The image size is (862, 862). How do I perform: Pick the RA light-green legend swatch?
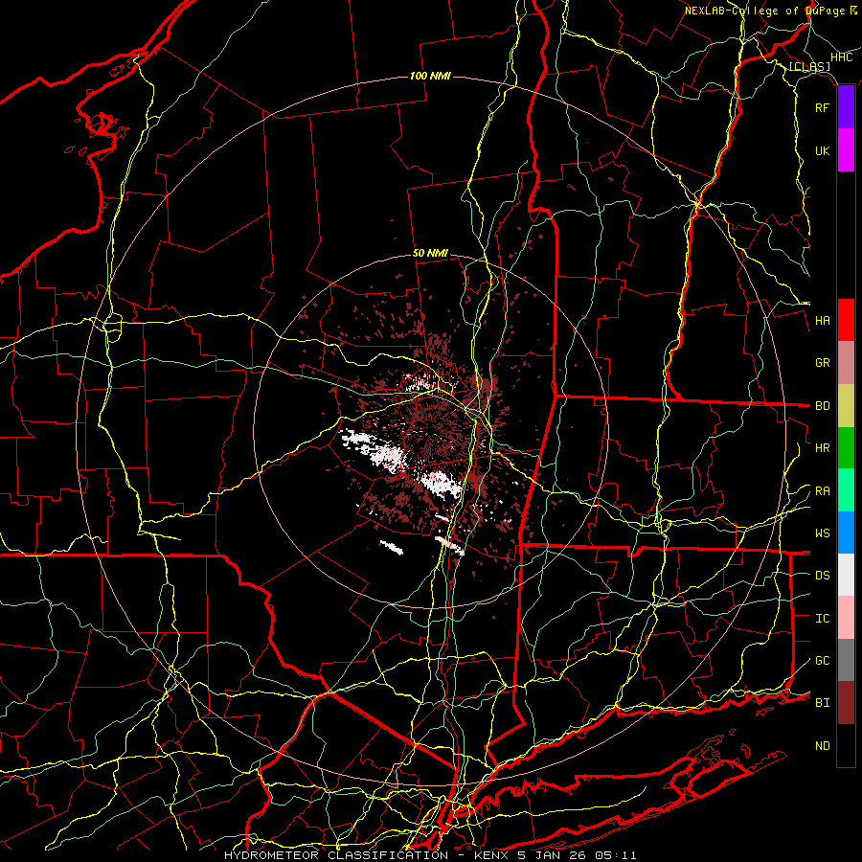[846, 490]
